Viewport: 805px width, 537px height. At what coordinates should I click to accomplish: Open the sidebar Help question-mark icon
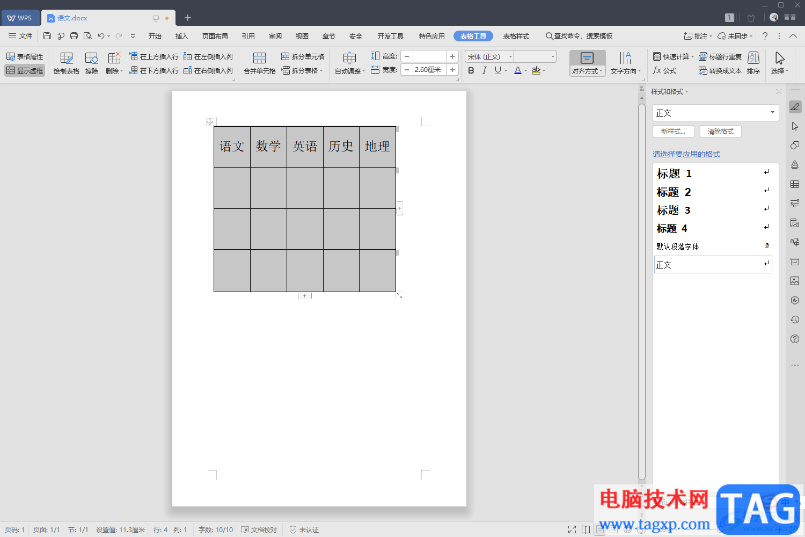point(795,339)
